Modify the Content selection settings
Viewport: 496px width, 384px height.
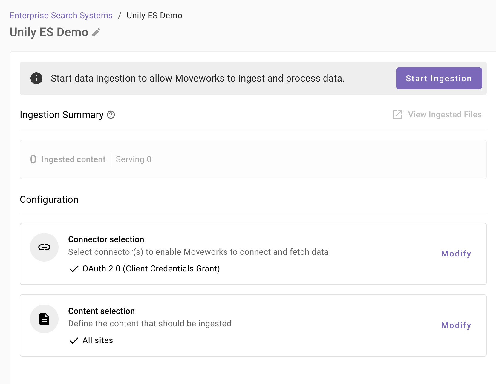click(456, 325)
